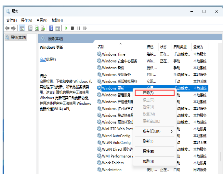The height and width of the screenshot is (174, 223).
Task: Select the WLAN Direct 服务 row
Action: 115,149
